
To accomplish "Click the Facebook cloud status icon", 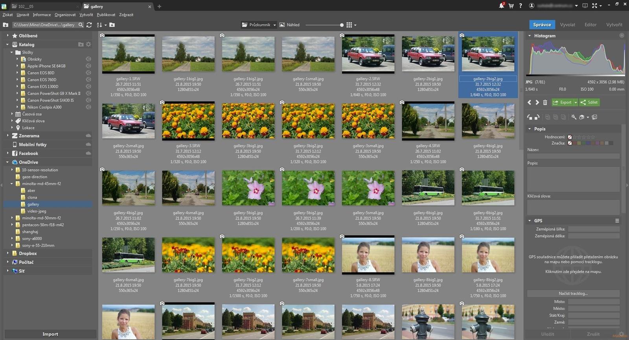I will pos(88,153).
